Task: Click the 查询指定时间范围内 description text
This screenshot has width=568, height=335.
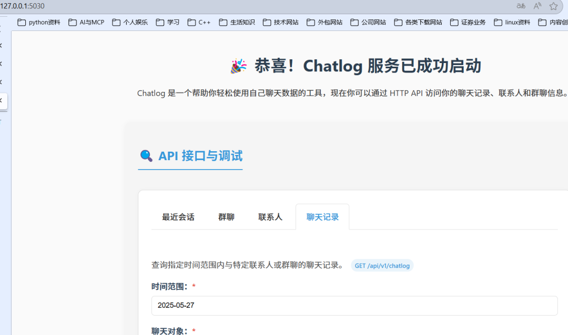Action: 248,265
